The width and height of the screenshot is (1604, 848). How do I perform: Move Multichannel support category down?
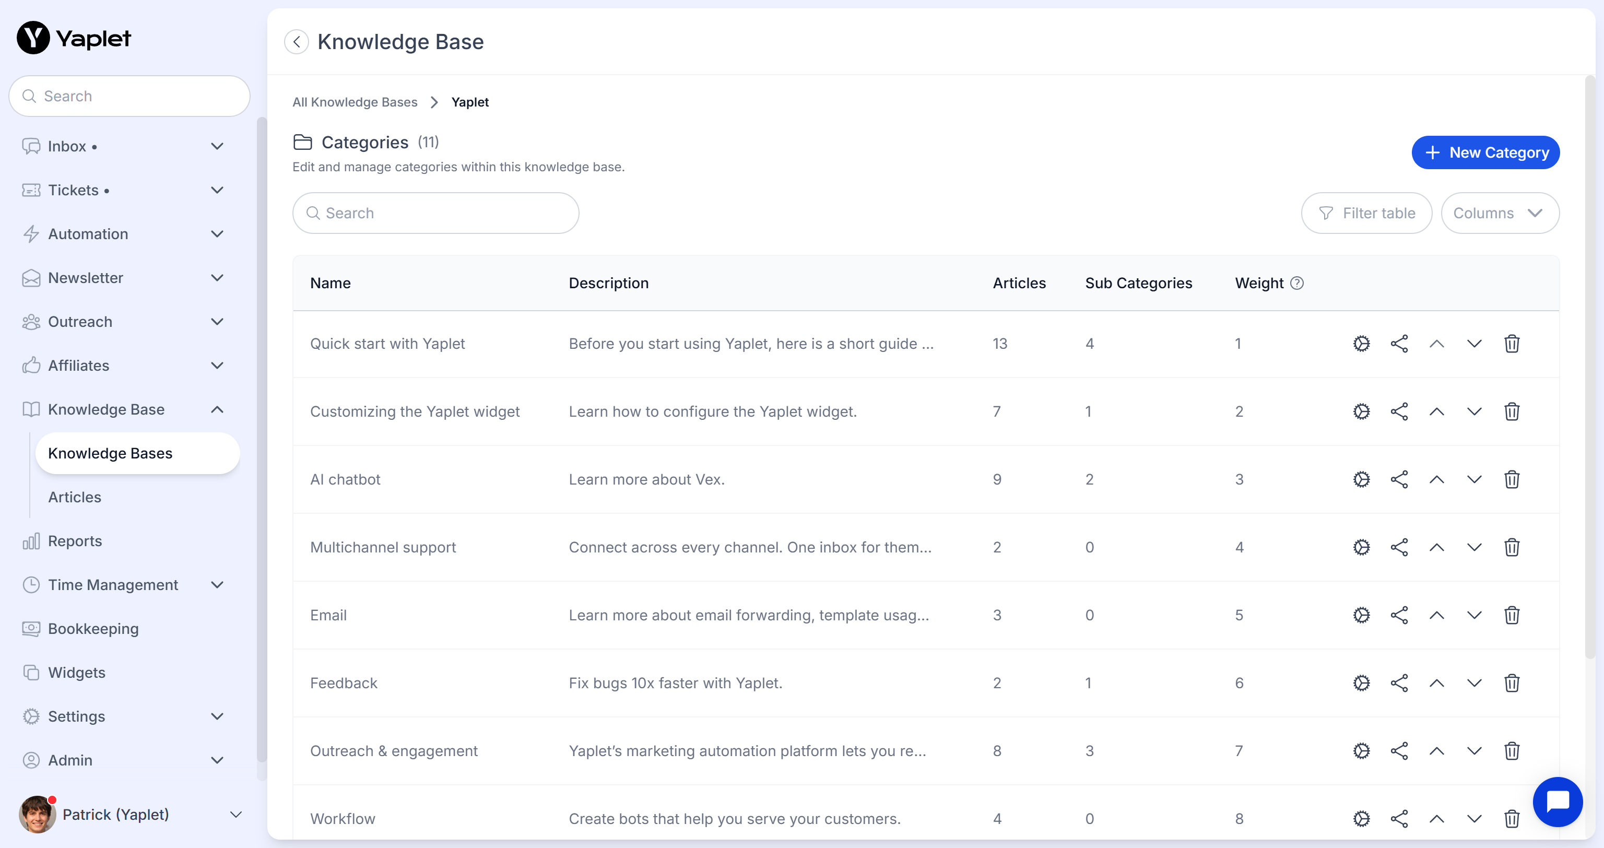1473,547
